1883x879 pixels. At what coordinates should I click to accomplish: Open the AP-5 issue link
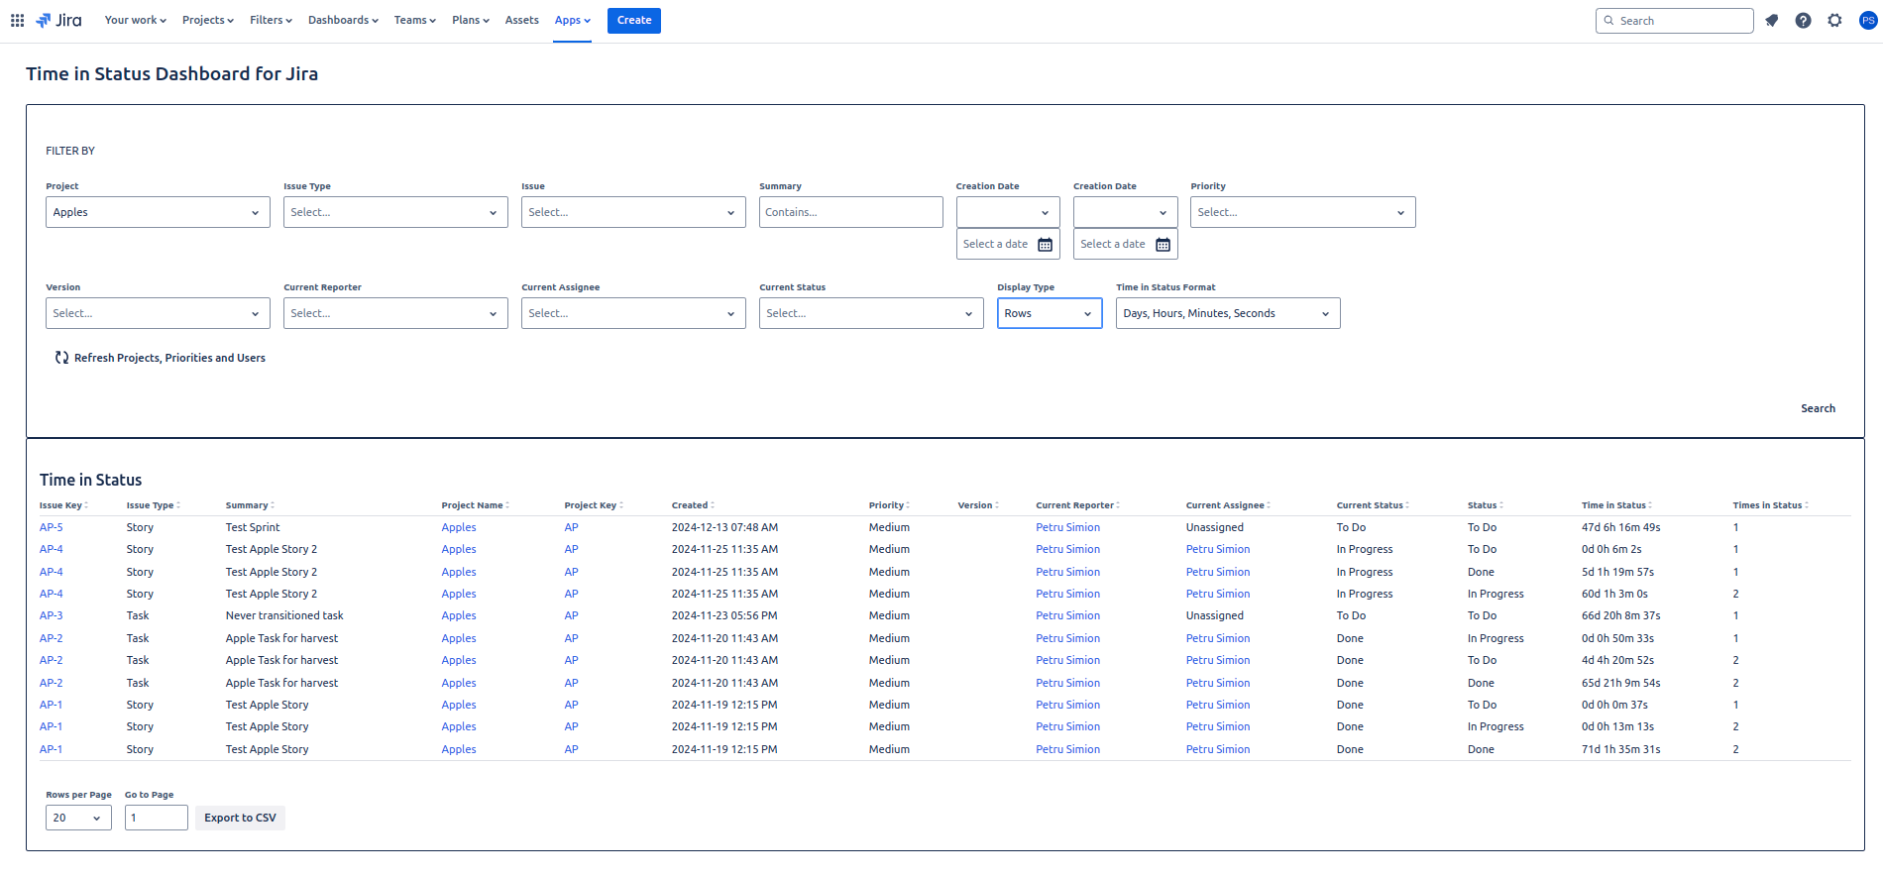coord(52,527)
